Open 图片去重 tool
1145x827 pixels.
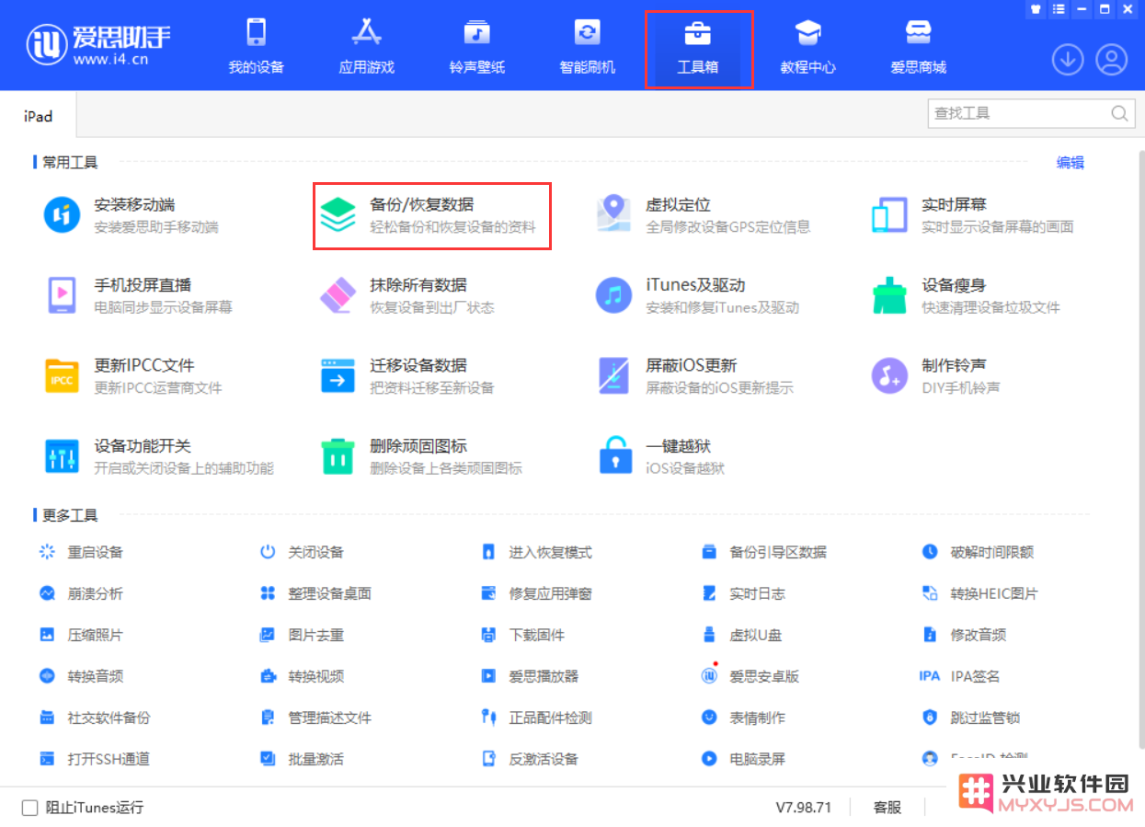click(303, 635)
